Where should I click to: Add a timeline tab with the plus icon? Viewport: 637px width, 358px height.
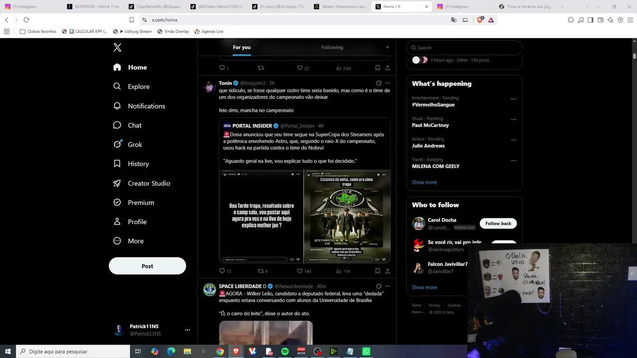click(387, 47)
